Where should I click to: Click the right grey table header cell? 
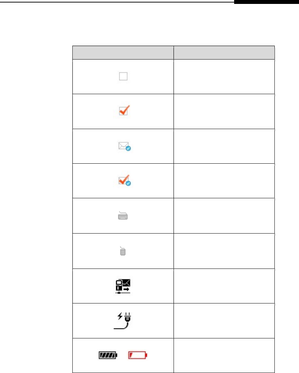[224, 52]
